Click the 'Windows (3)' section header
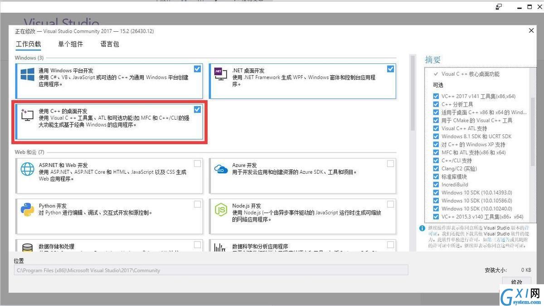This screenshot has height=306, width=544. point(29,58)
